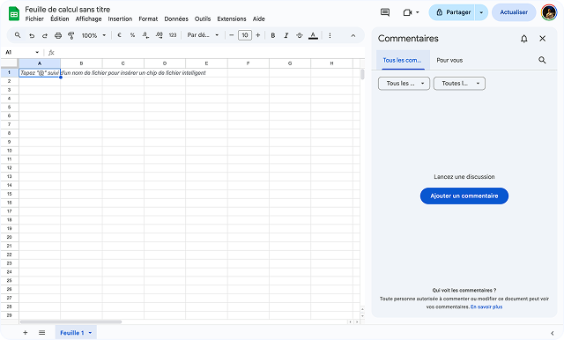Image resolution: width=564 pixels, height=340 pixels.
Task: Open the Google account avatar
Action: pyautogui.click(x=549, y=12)
